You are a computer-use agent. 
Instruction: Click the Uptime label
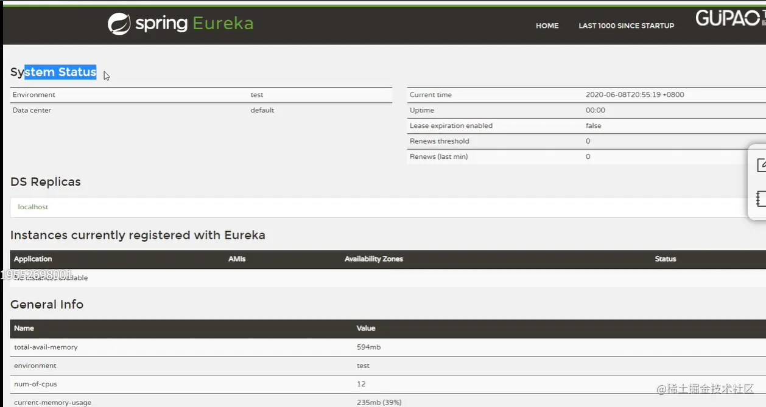point(422,110)
